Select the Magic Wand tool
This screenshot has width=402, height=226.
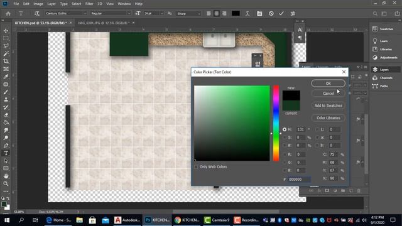pos(6,53)
